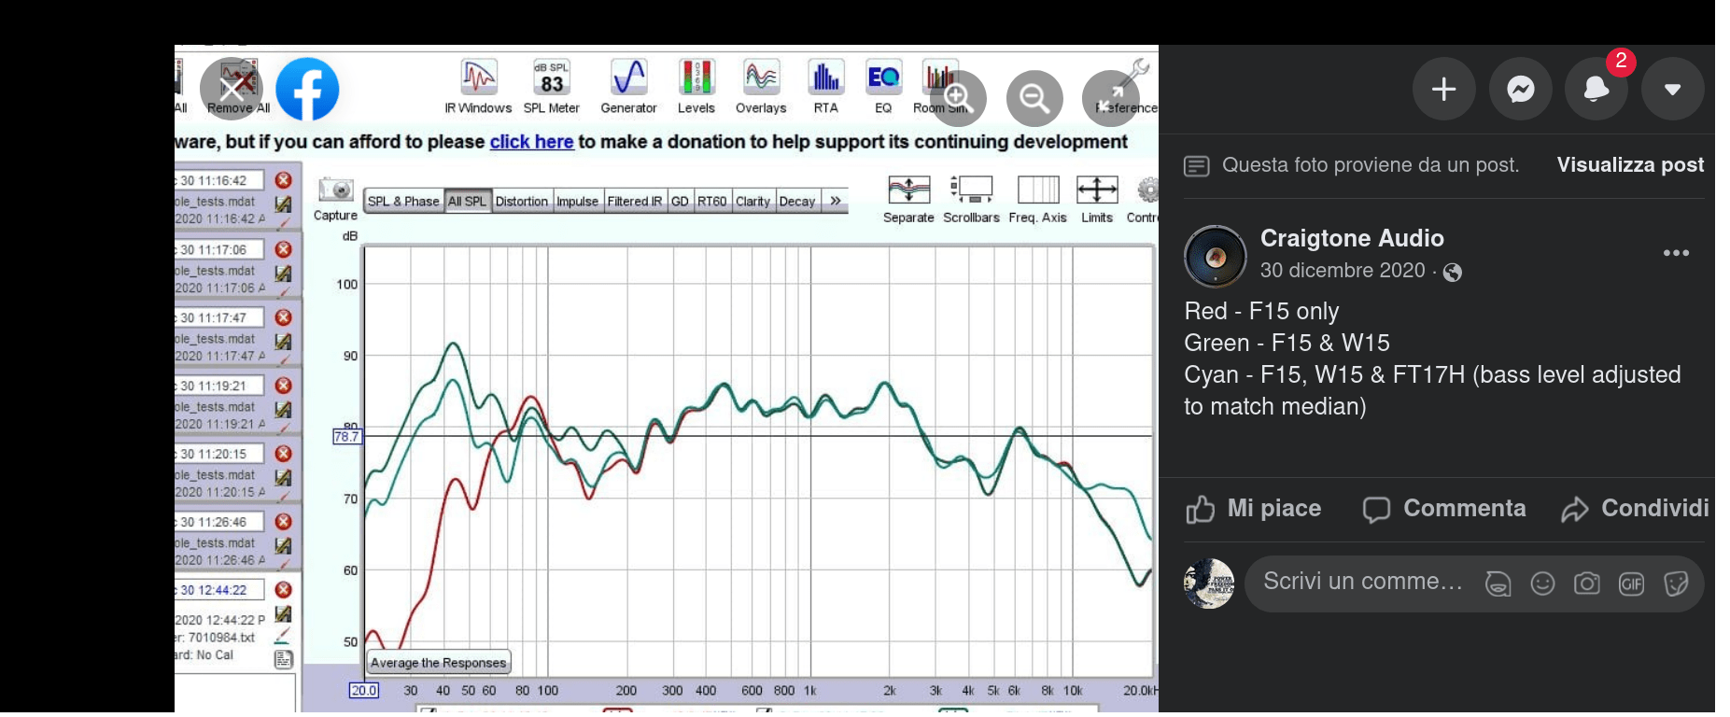Viewport: 1730px width, 717px height.
Task: Click your profile avatar beside comment box
Action: coord(1209,584)
